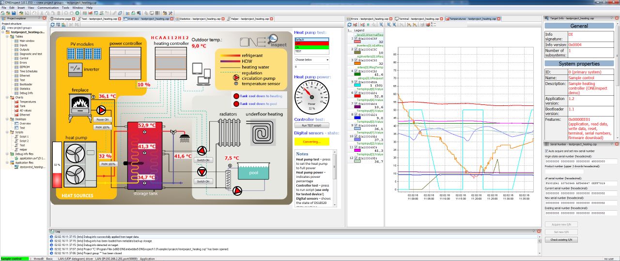This screenshot has width=620, height=261.
Task: Toggle legend checkbox for series 2
Action: 356,49
